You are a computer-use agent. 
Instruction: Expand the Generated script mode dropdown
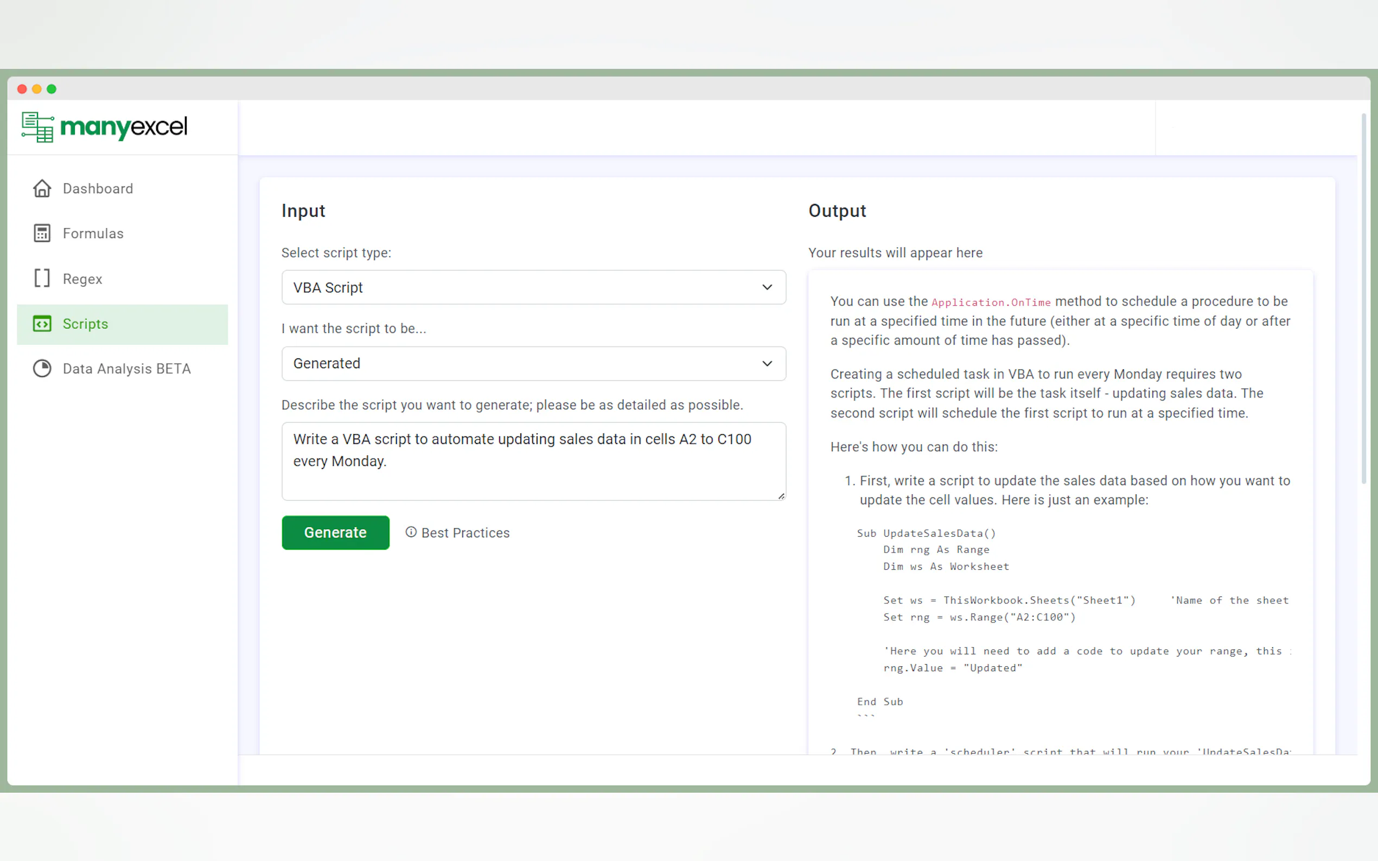pos(533,363)
